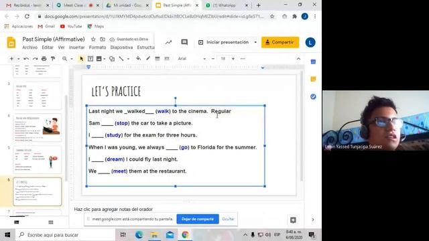
Task: Click the Ocultar link
Action: tap(228, 219)
